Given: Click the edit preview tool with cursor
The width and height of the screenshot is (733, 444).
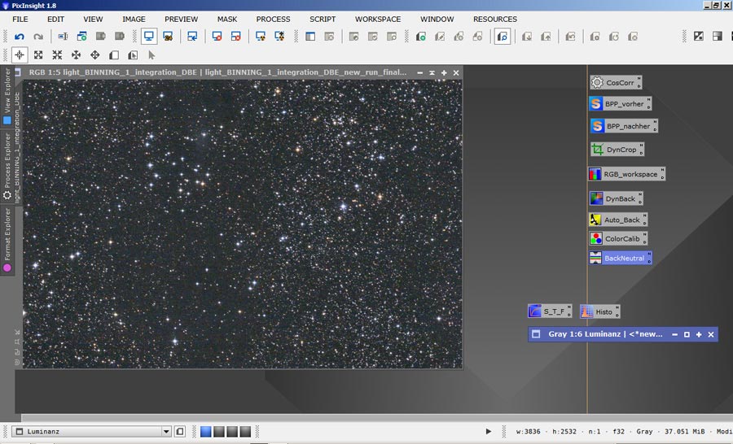Looking at the screenshot, I should pos(133,55).
